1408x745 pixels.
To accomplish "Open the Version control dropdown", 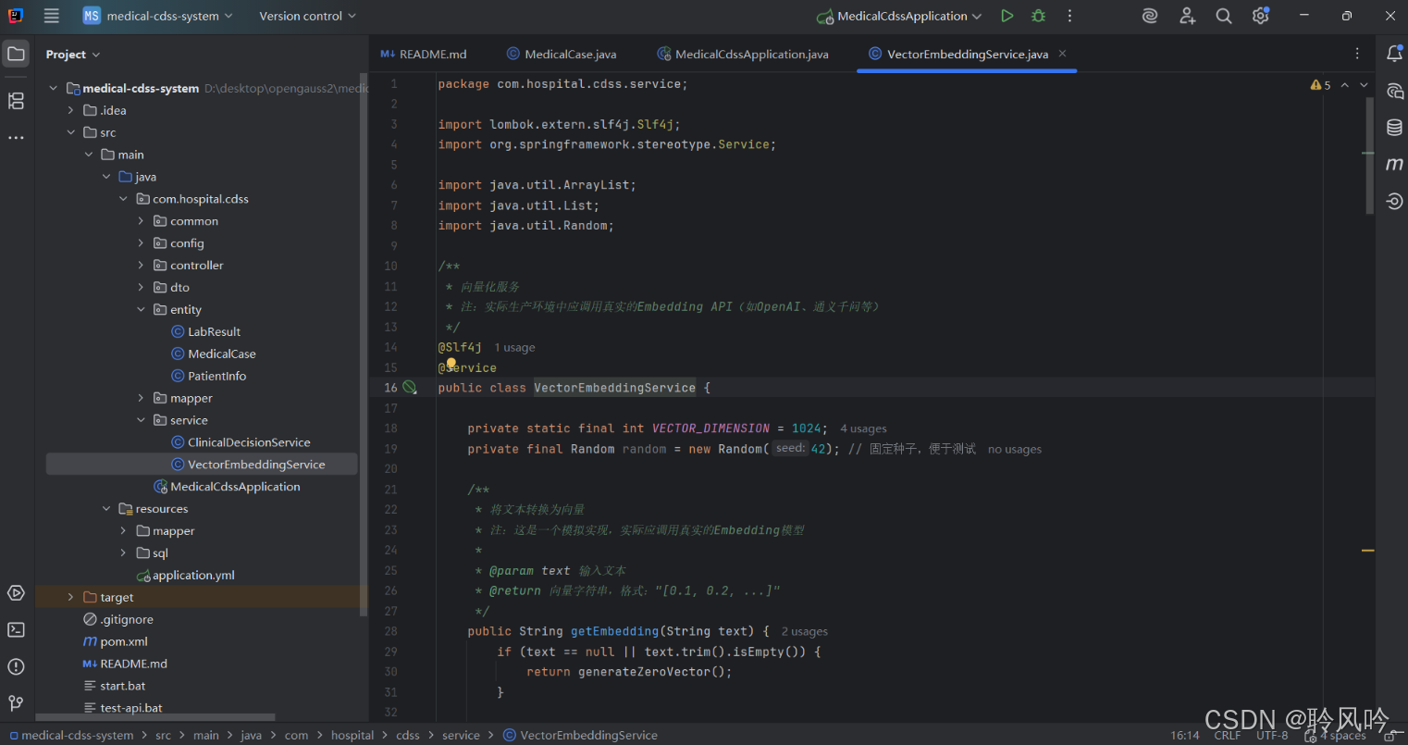I will [x=307, y=16].
